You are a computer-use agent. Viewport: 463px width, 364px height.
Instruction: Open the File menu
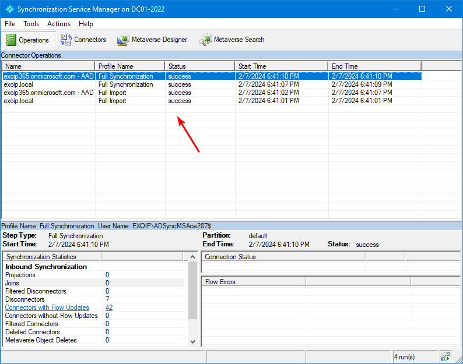(10, 24)
